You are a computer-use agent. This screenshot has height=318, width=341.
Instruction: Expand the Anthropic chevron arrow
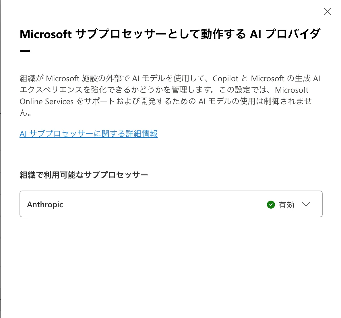(306, 204)
